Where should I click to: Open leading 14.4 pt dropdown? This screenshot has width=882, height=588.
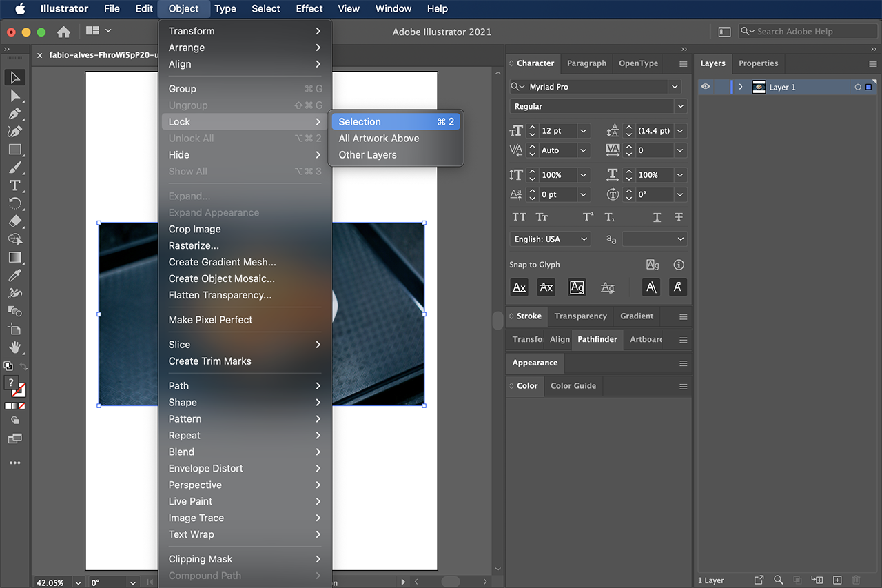[x=681, y=131]
